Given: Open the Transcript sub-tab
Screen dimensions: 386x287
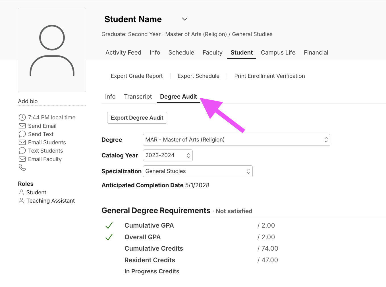Looking at the screenshot, I should coord(138,97).
